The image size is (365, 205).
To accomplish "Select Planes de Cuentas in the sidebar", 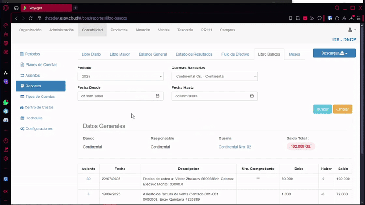I will (x=41, y=65).
